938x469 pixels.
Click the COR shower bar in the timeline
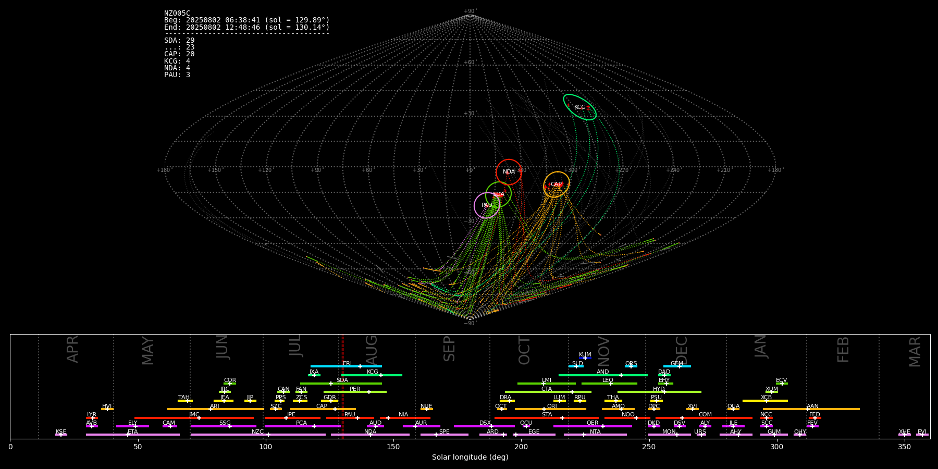230,384
